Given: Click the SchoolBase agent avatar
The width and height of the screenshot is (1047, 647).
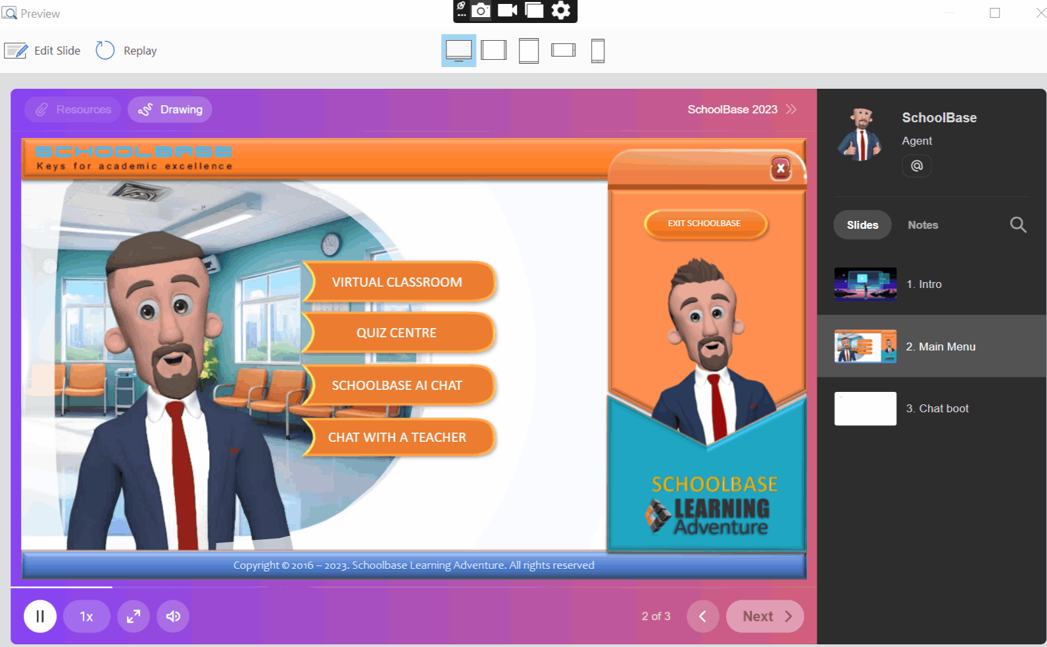Looking at the screenshot, I should [861, 135].
